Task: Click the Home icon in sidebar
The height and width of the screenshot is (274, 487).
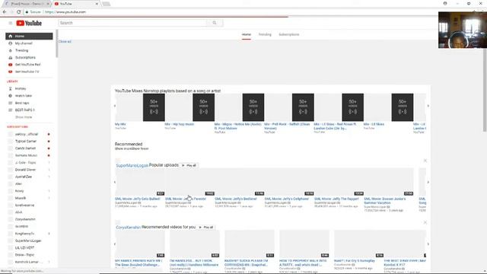Action: pyautogui.click(x=10, y=36)
